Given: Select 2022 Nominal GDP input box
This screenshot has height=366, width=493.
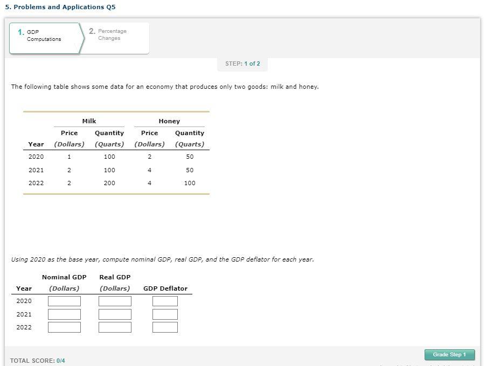Looking at the screenshot, I should click(64, 327).
